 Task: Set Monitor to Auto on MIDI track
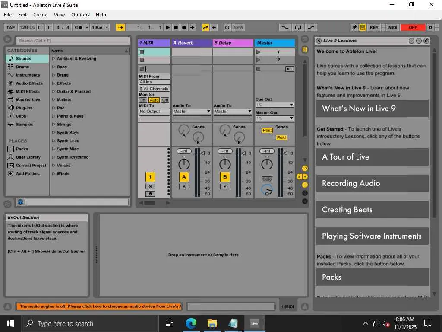click(x=154, y=100)
